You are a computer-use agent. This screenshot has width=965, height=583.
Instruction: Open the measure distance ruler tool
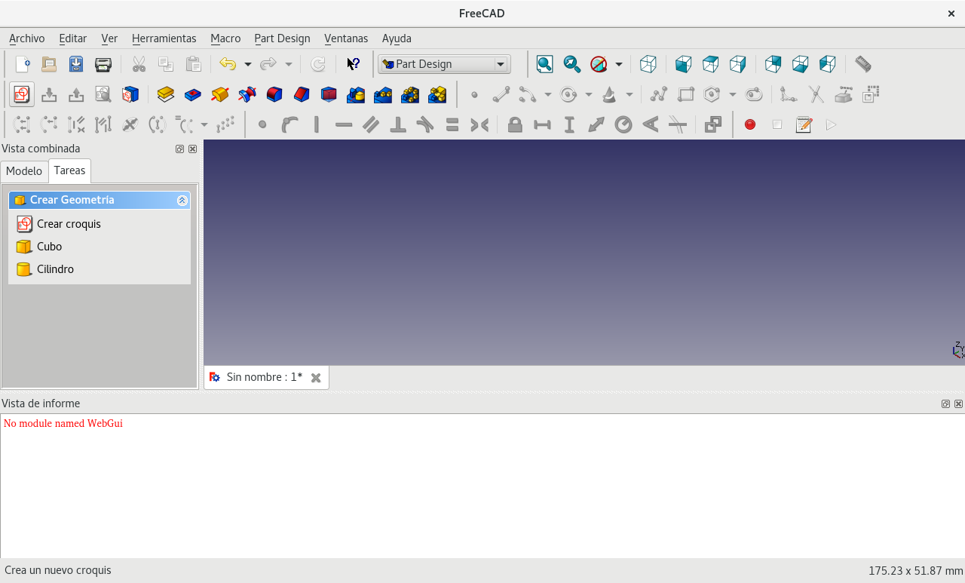863,64
